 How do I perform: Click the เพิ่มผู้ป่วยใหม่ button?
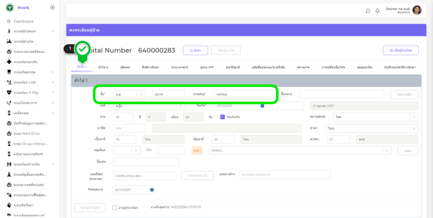click(x=400, y=50)
